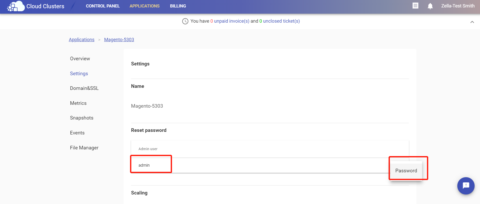Click the Magento-5303 name value
480x204 pixels.
(x=147, y=106)
